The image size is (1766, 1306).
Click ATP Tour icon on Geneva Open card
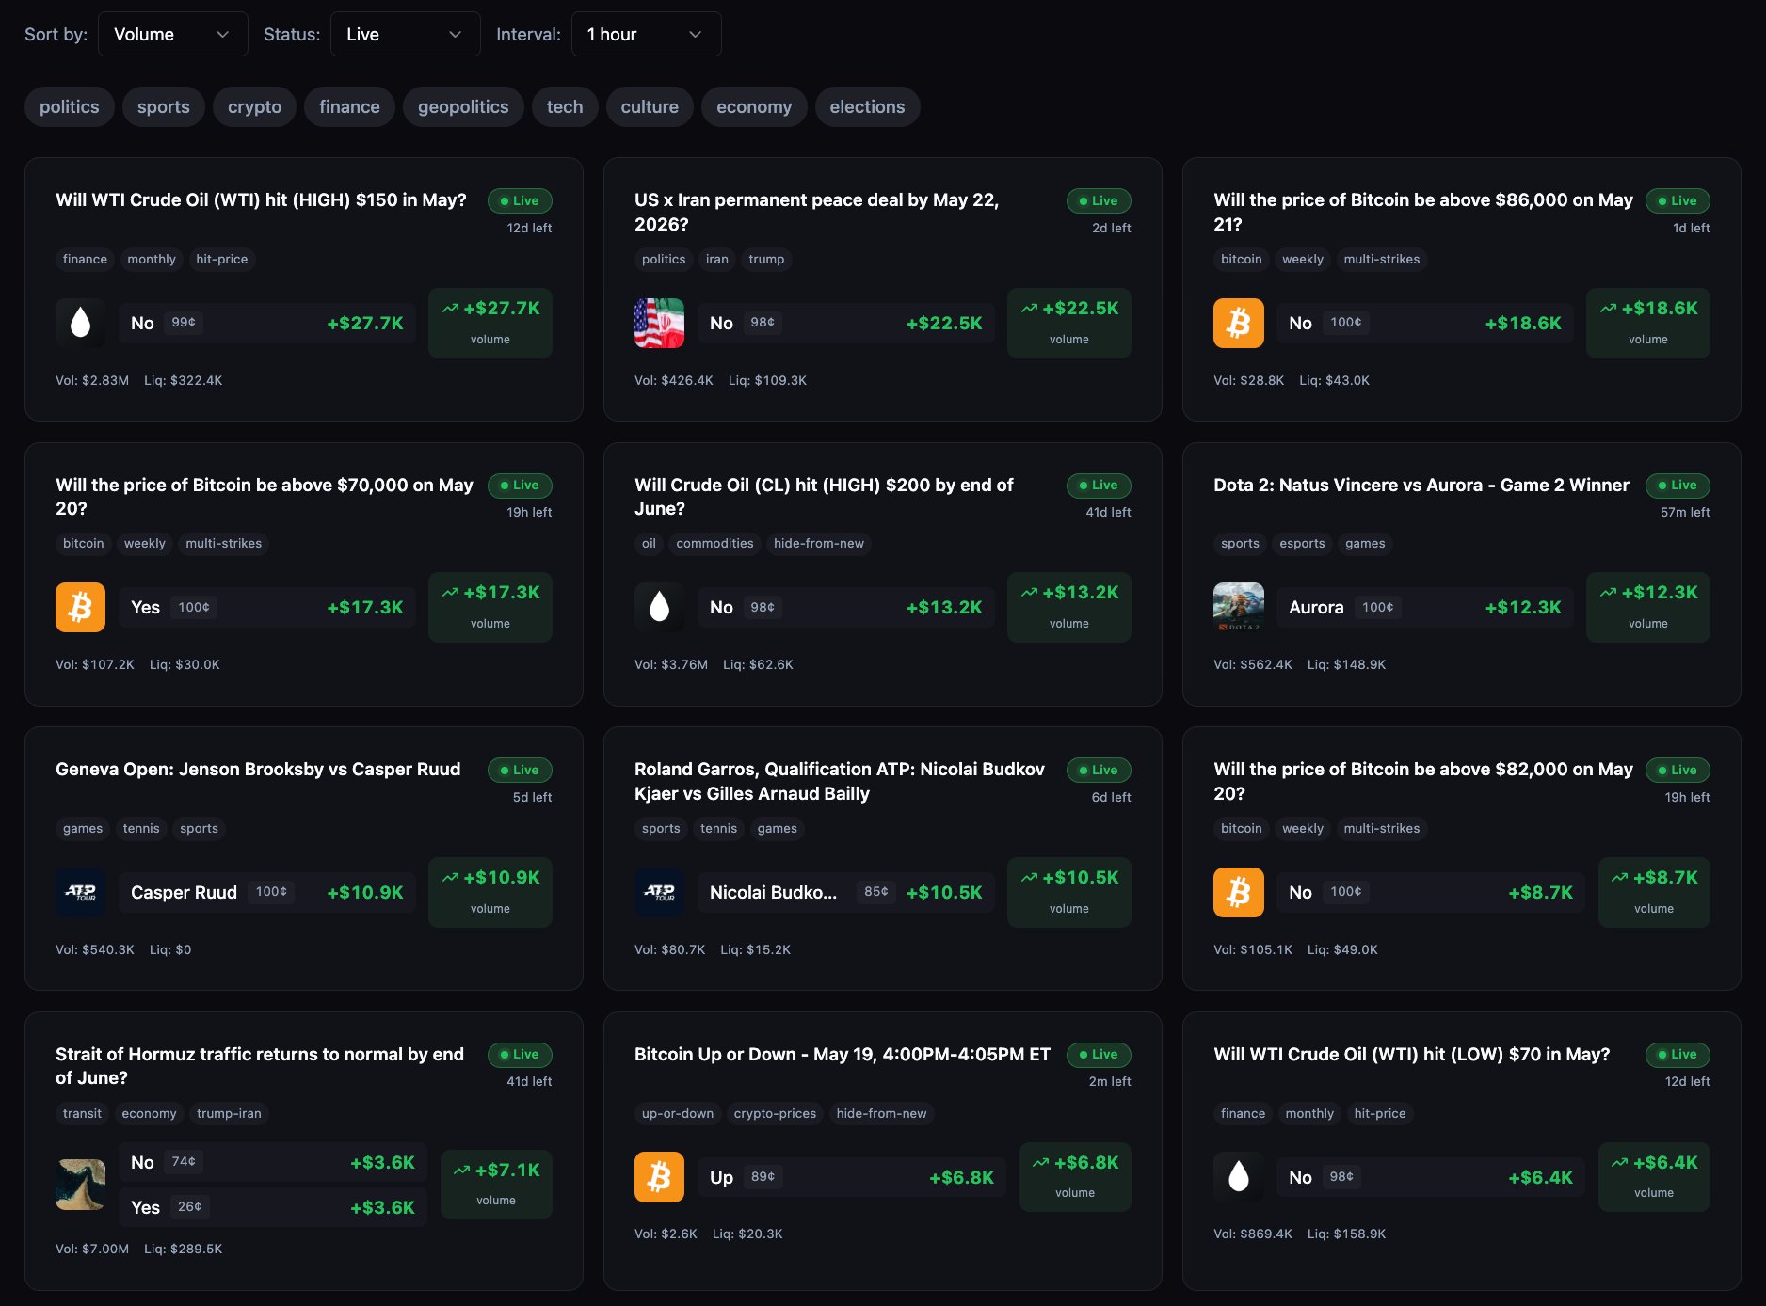(81, 892)
